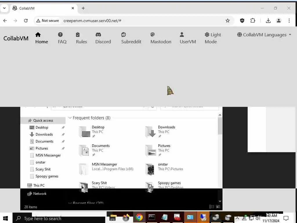Show hidden system tray icons

pyautogui.click(x=237, y=218)
